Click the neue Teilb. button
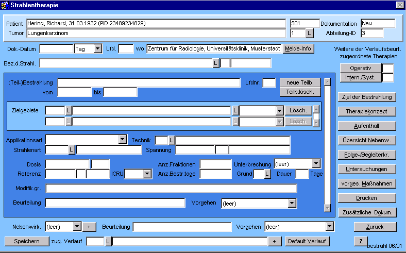 (x=300, y=82)
